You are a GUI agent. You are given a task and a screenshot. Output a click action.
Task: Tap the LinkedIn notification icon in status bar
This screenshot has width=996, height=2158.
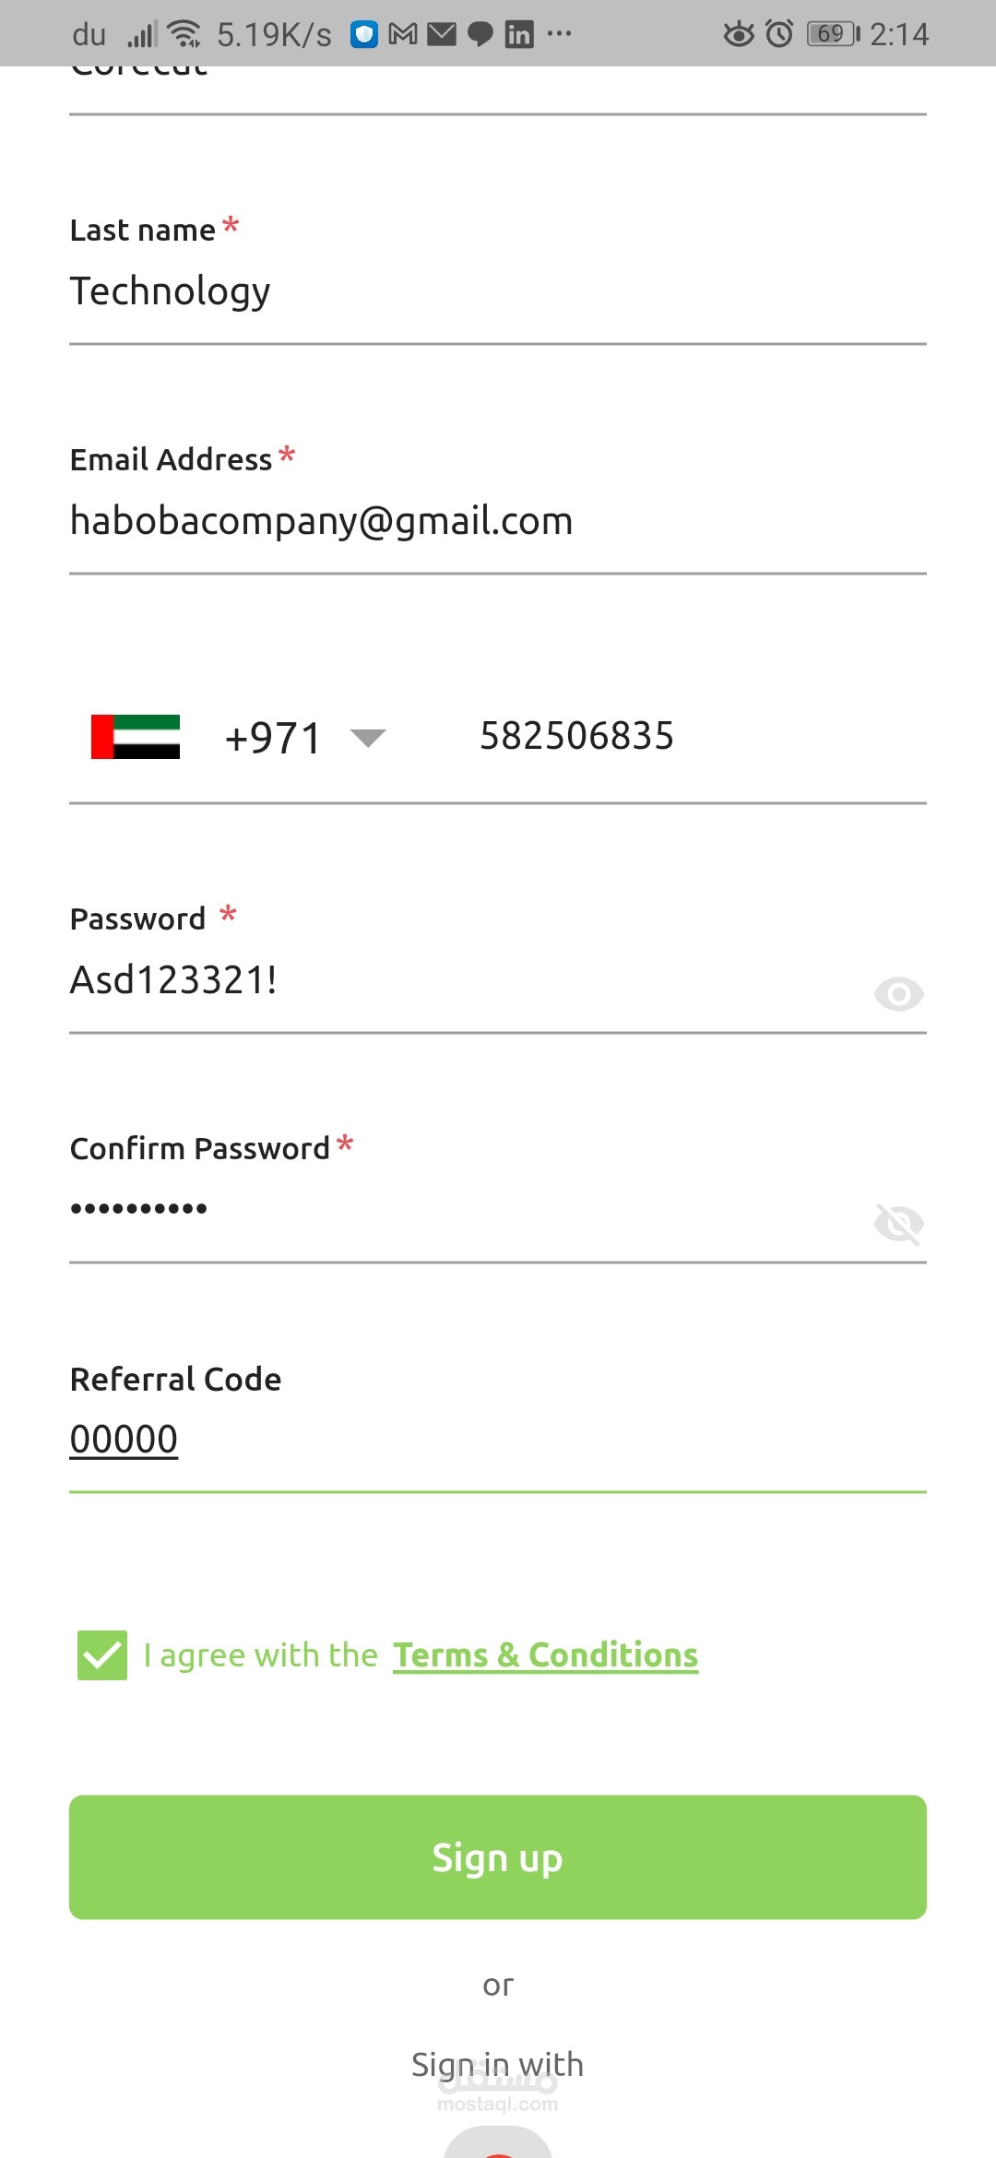[x=519, y=35]
